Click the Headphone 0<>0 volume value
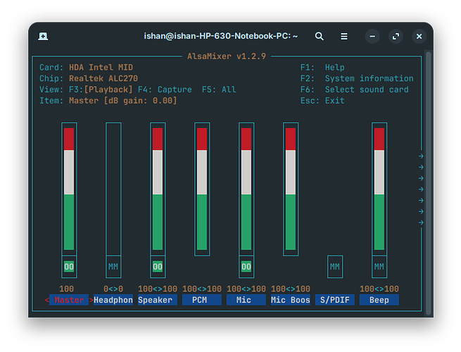The height and width of the screenshot is (352, 461). tap(113, 289)
